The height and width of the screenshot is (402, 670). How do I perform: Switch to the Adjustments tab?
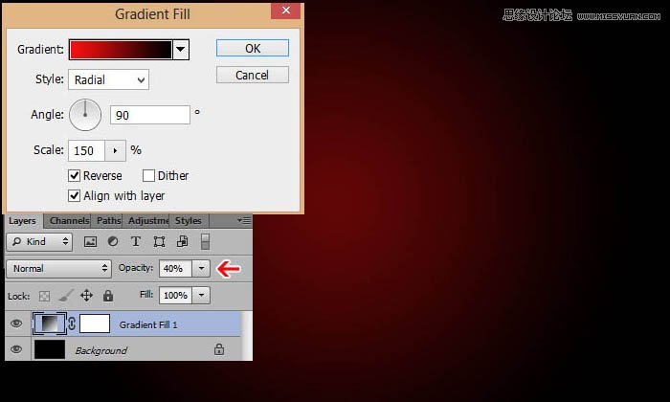[x=147, y=221]
